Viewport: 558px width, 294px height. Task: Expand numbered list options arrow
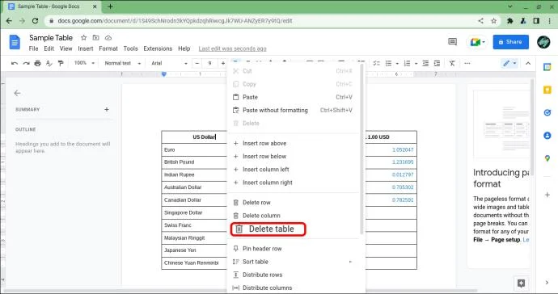coord(416,64)
